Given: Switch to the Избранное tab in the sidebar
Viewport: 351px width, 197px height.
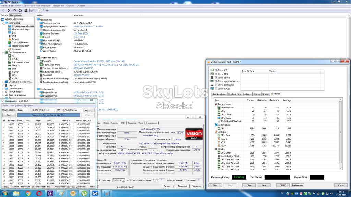Looking at the screenshot, I should tap(16, 15).
